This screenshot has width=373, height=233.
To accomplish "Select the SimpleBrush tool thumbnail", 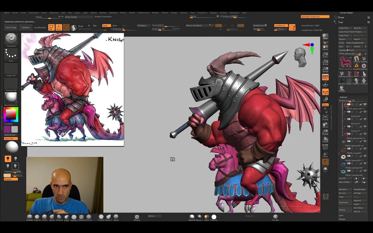I will pos(356,66).
